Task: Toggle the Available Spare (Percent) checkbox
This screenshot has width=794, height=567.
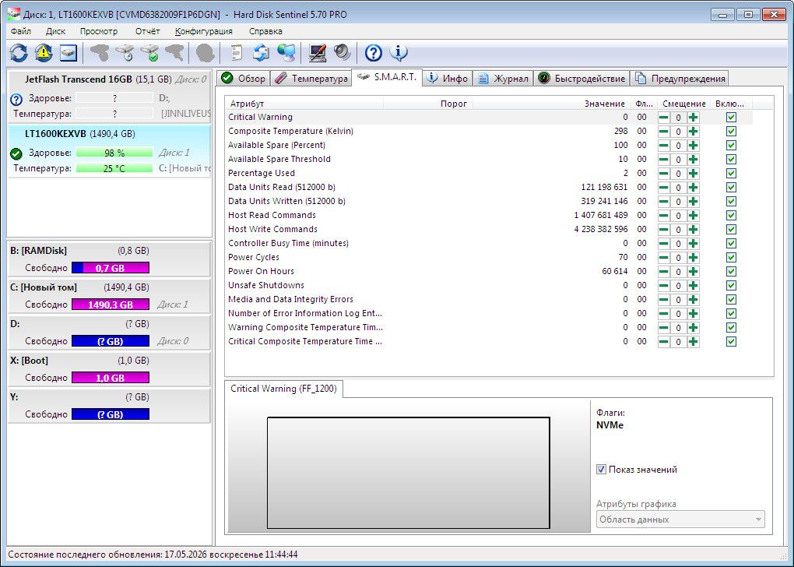Action: [731, 146]
